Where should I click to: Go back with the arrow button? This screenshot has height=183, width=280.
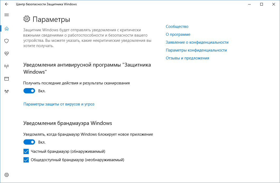tap(7, 4)
